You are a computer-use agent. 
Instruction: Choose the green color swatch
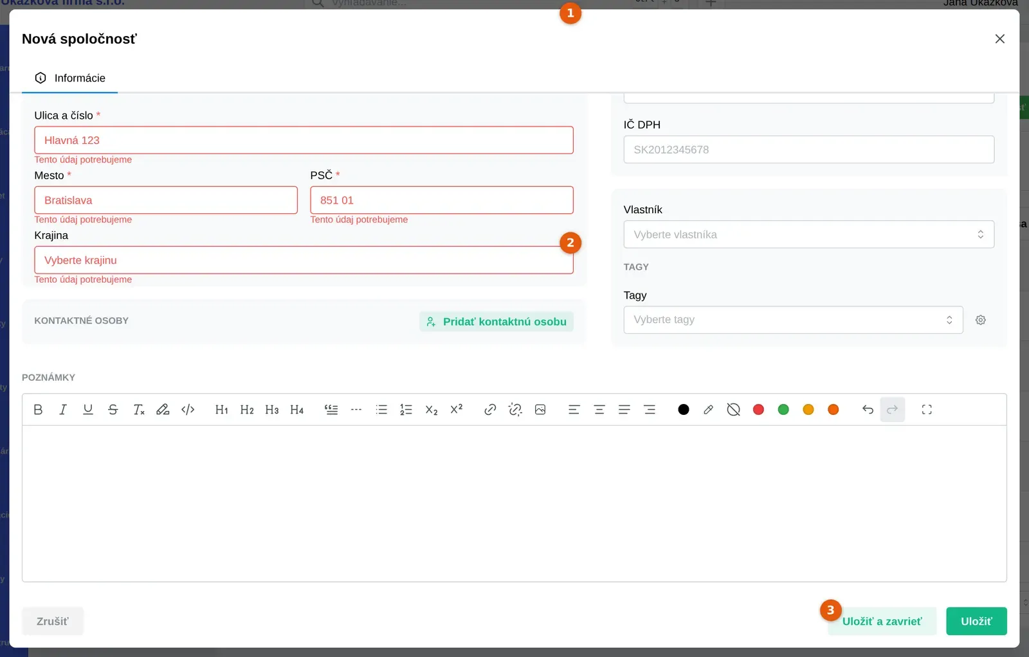(x=783, y=410)
